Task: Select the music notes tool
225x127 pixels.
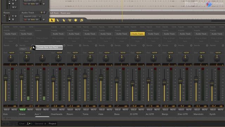Action: click(x=82, y=20)
